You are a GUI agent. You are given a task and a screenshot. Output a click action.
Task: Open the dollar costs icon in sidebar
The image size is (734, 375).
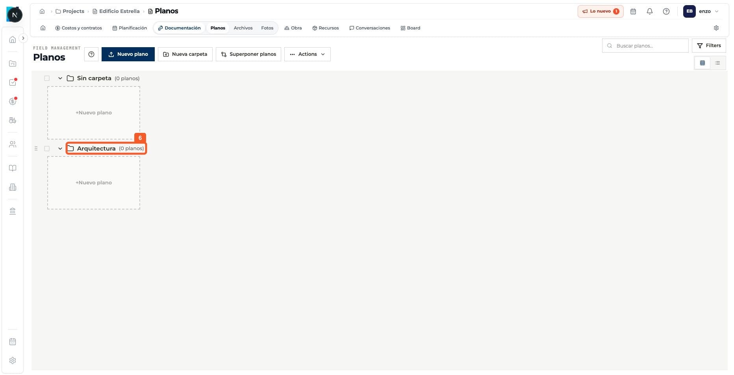pyautogui.click(x=13, y=101)
